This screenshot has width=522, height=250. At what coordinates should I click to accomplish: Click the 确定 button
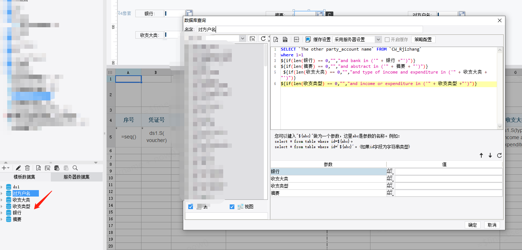pos(472,225)
